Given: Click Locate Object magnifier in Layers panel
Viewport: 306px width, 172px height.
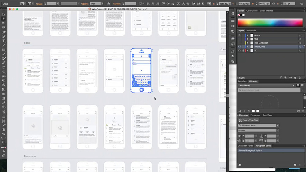Looking at the screenshot, I should point(281,78).
